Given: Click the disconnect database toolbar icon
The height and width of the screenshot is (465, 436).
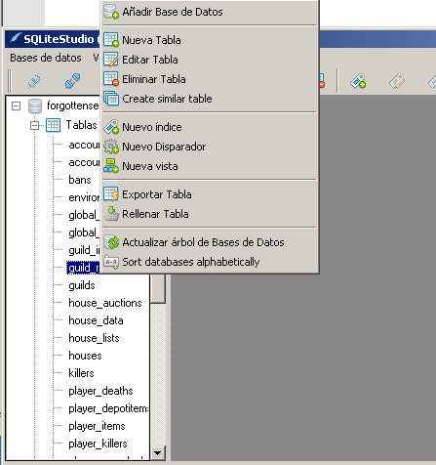Looking at the screenshot, I should [72, 81].
